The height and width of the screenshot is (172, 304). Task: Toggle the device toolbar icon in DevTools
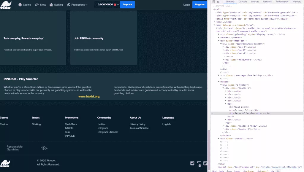point(219,2)
